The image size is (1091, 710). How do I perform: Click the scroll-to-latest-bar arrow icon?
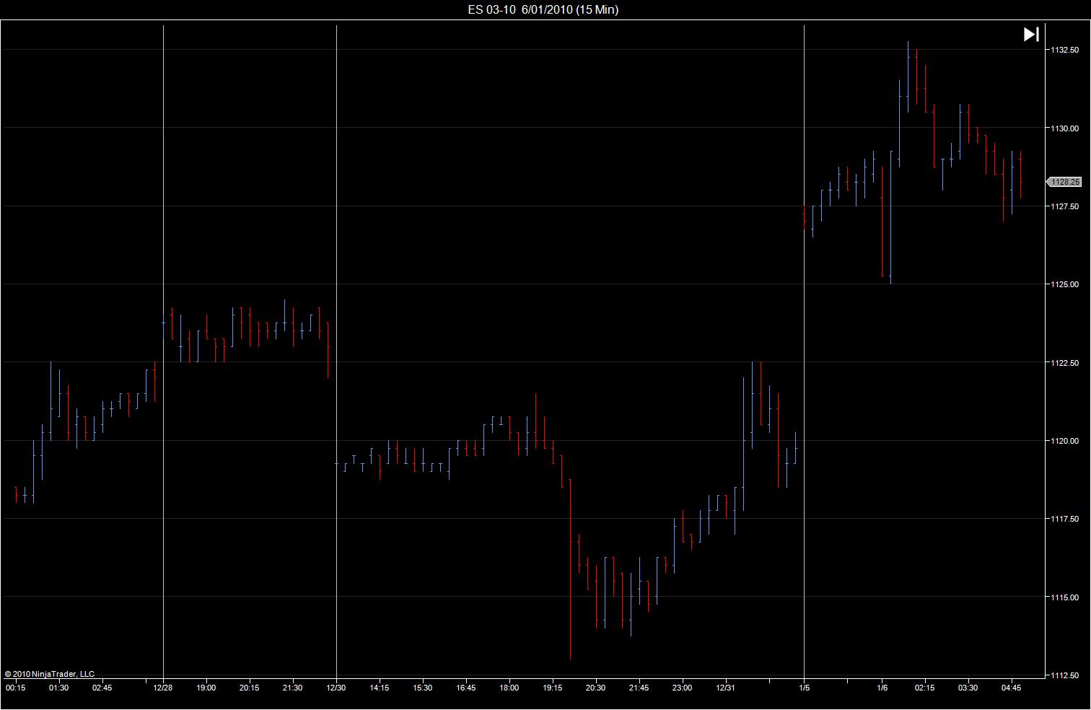tap(1031, 34)
